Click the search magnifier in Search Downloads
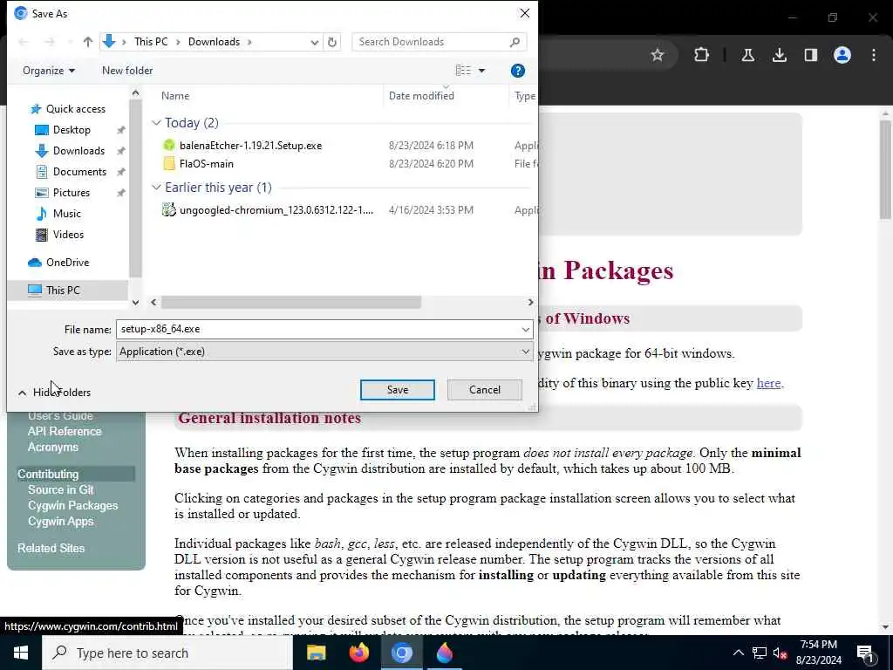Screen dimensions: 893x670 coord(515,42)
